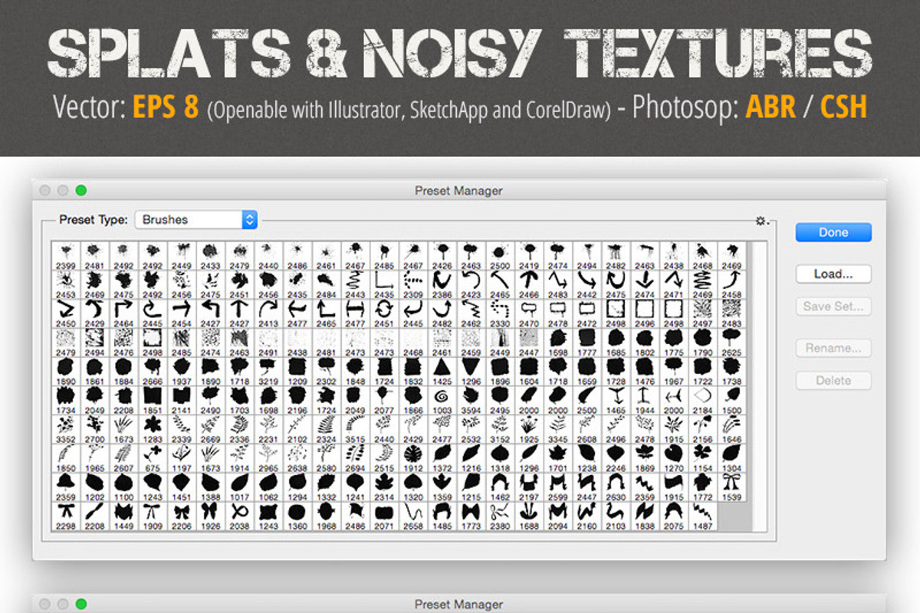Select looped ribbon brush labeled 2038
This screenshot has width=920, height=613.
tap(239, 516)
